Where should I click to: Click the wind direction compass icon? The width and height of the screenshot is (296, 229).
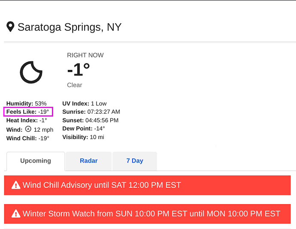(28, 129)
